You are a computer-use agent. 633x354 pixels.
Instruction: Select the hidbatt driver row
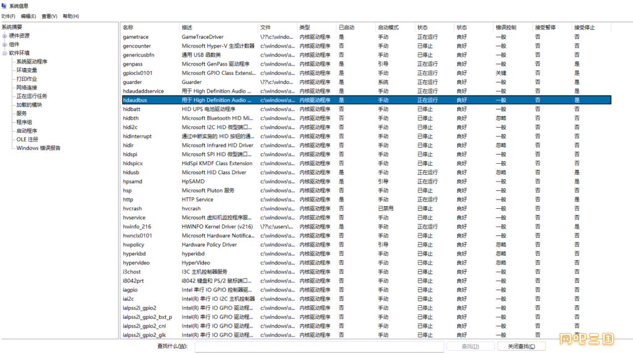coord(367,109)
